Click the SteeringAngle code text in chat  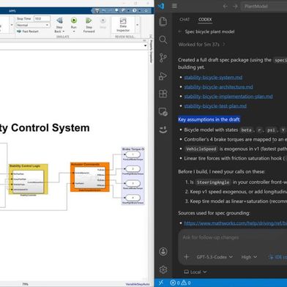click(213, 182)
